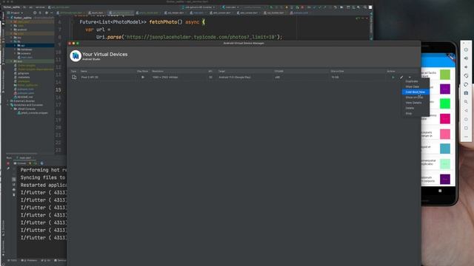The image size is (474, 266).
Task: Click the green Run icon in the Android Studio toolbar
Action: pos(271,7)
